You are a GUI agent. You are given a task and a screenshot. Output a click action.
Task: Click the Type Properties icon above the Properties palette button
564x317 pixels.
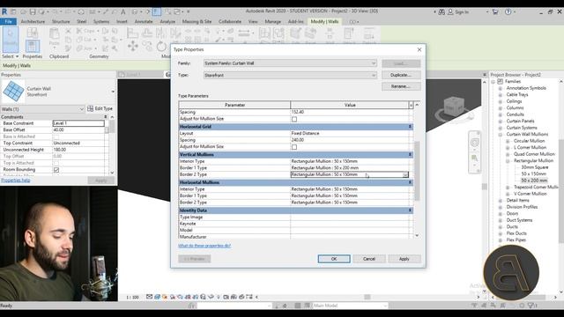pos(33,33)
